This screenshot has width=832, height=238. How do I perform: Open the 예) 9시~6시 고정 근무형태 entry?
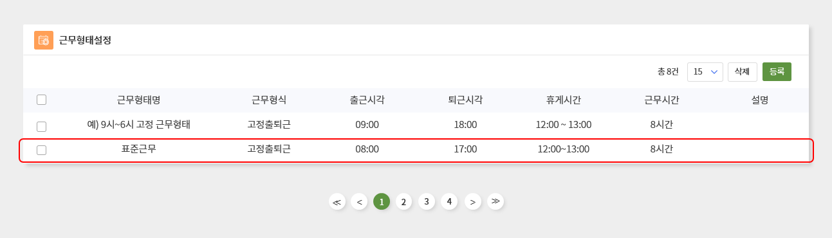tap(139, 125)
